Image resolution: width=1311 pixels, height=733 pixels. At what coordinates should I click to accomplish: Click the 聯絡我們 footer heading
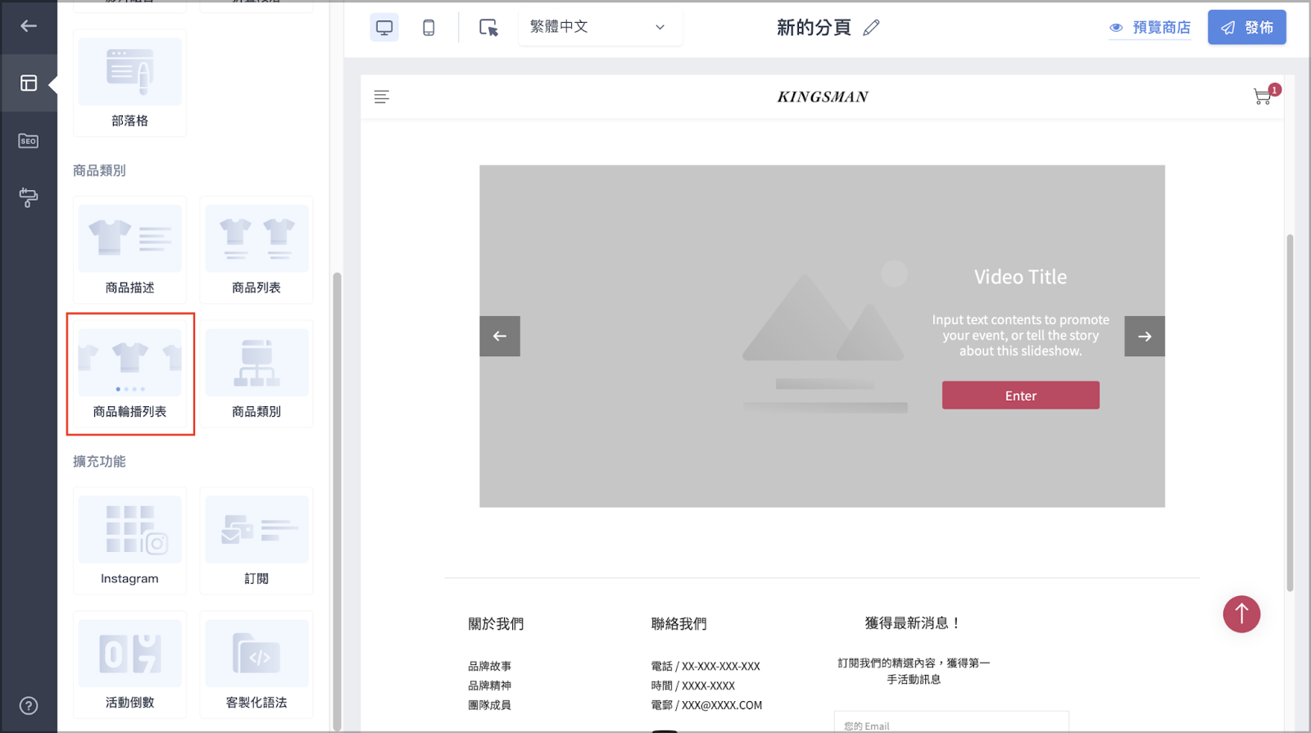coord(678,624)
